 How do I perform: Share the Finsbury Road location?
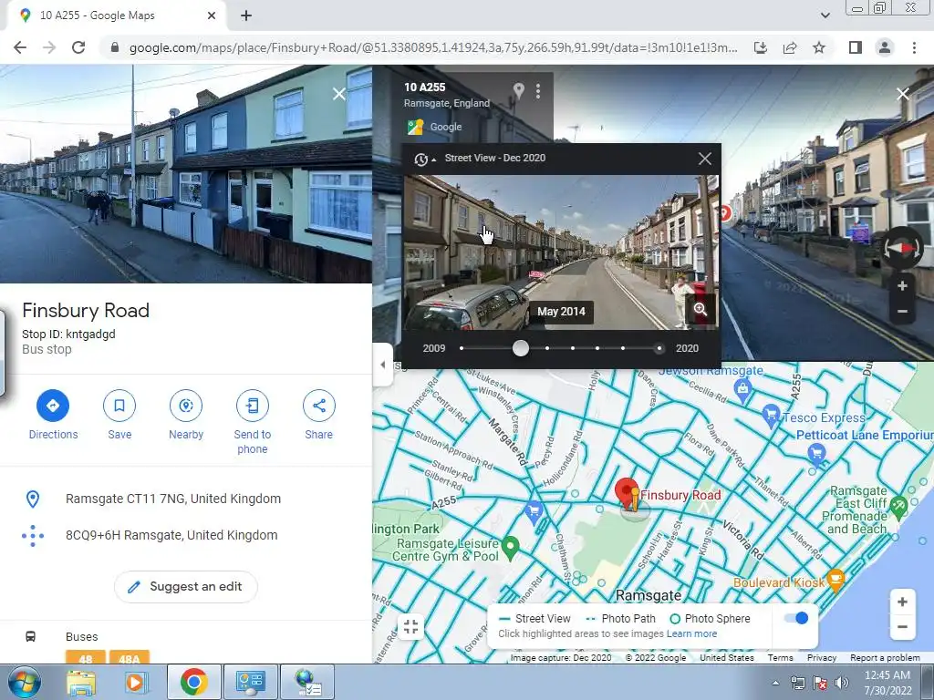tap(318, 406)
